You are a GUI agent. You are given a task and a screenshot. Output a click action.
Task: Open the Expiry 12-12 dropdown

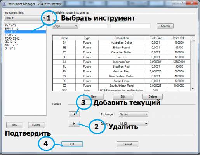point(134,124)
